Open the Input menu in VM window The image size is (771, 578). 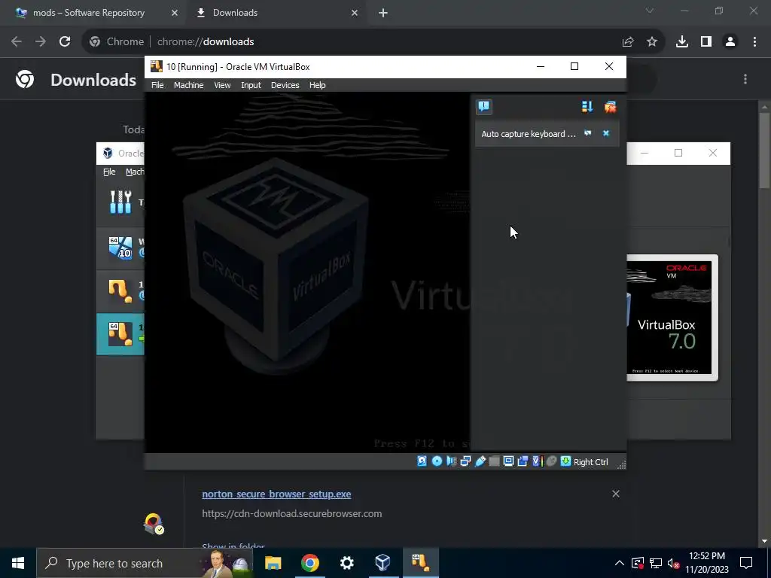[x=251, y=85]
